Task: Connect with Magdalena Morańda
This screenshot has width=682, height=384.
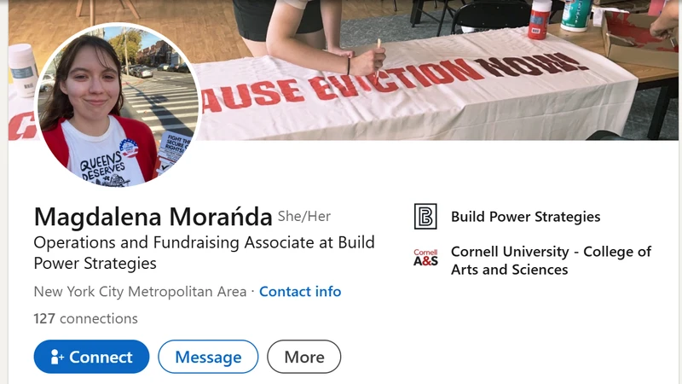Action: (x=91, y=357)
